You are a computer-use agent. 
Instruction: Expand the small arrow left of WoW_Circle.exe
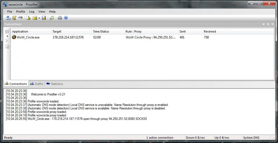pyautogui.click(x=7, y=36)
